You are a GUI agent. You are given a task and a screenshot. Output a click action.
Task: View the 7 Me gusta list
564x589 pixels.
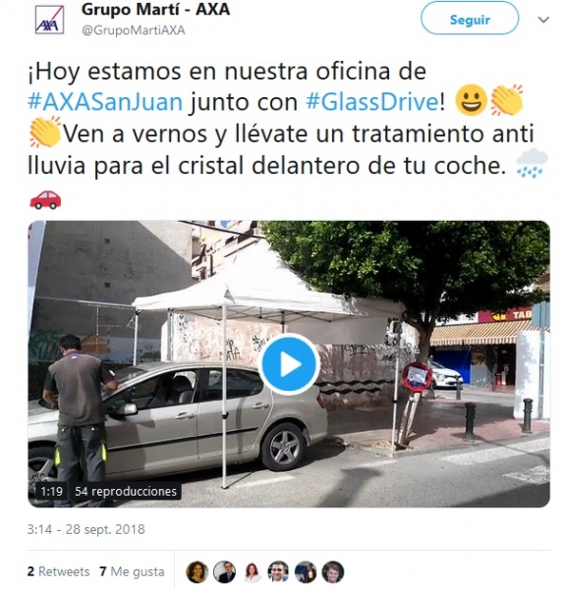coord(132,571)
